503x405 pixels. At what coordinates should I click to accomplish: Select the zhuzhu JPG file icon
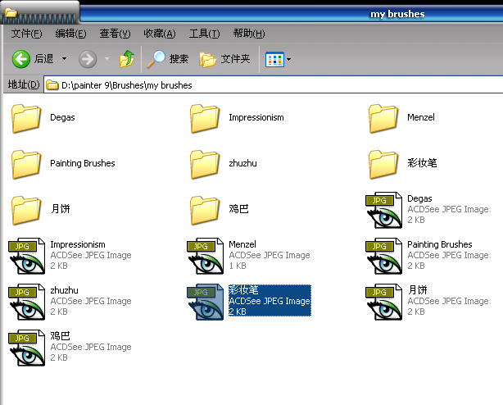(27, 302)
